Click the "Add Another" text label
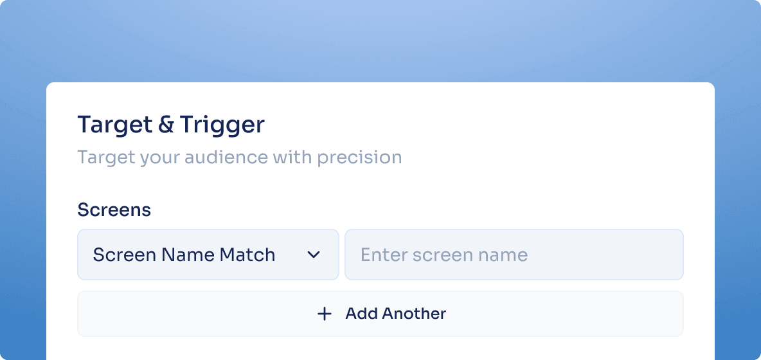Screen dimensions: 761x360 coord(395,314)
